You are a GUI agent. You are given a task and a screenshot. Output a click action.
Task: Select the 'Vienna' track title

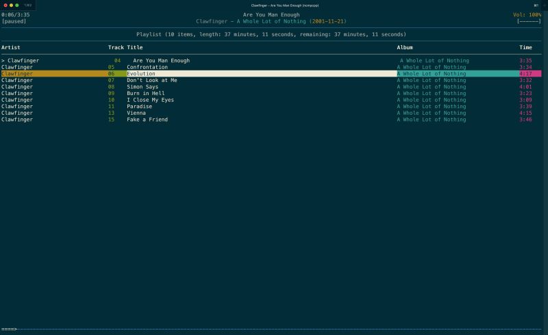pyautogui.click(x=136, y=113)
